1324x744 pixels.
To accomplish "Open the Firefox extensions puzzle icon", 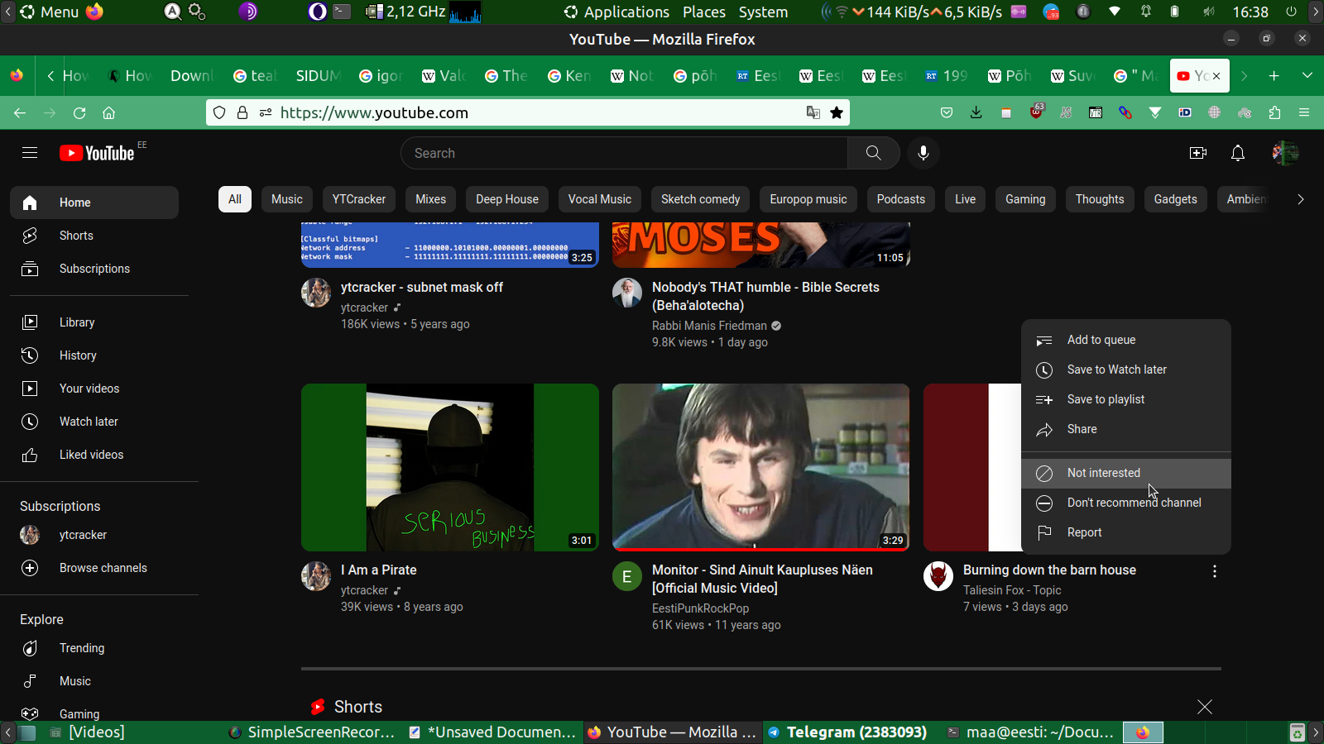I will 1274,112.
